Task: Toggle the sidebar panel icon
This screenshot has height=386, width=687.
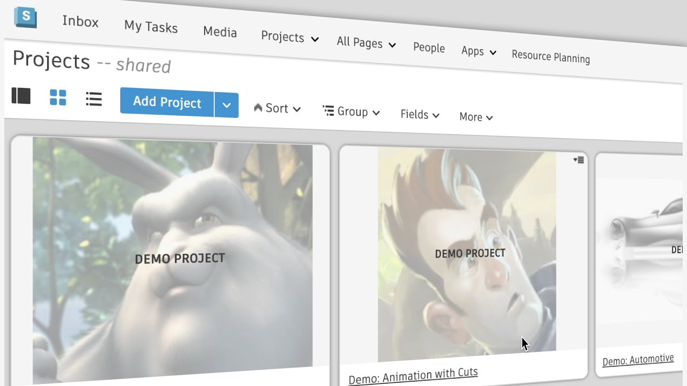Action: click(x=21, y=96)
